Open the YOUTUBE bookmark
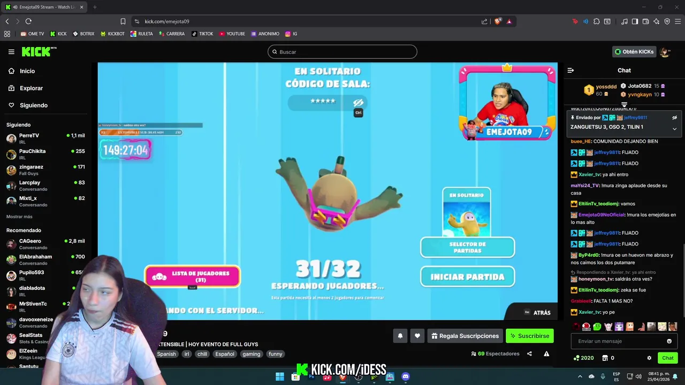The image size is (685, 385). 232,34
